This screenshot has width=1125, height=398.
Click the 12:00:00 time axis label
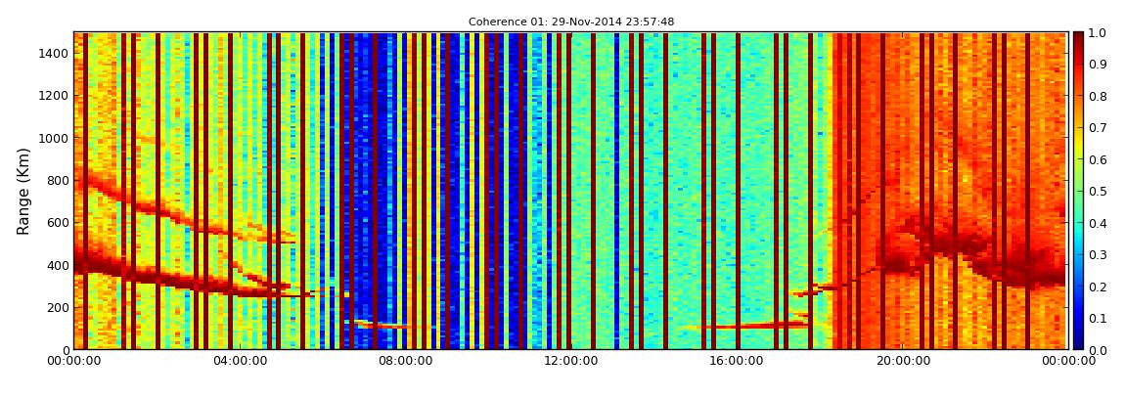[x=572, y=361]
